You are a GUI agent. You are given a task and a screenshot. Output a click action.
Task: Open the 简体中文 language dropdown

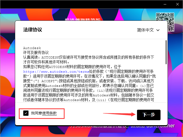coord(148,30)
